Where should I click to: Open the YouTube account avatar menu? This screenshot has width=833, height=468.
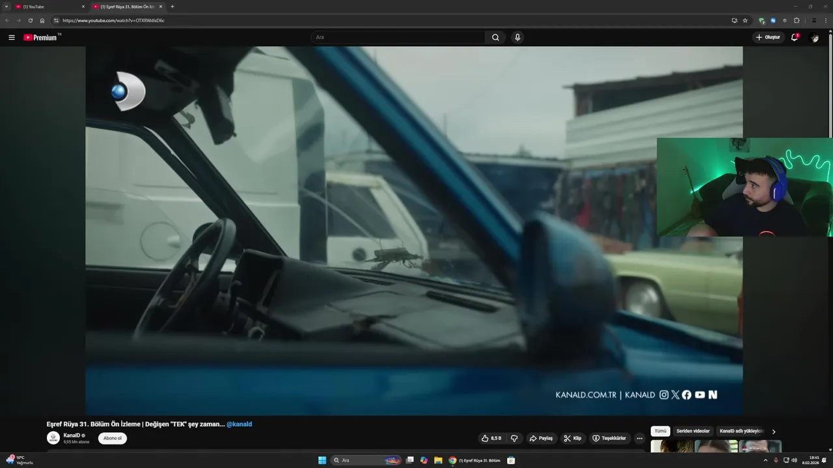point(814,38)
